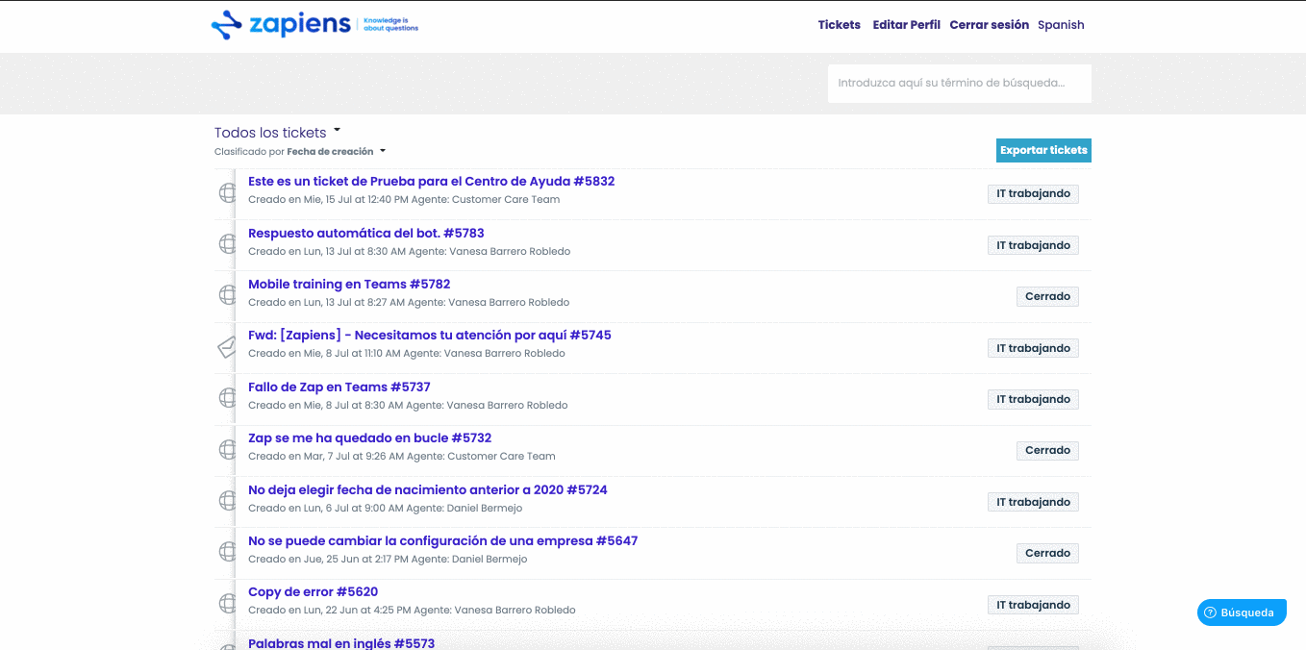Open the Tickets menu item
Screen dimensions: 1306x650
point(840,25)
